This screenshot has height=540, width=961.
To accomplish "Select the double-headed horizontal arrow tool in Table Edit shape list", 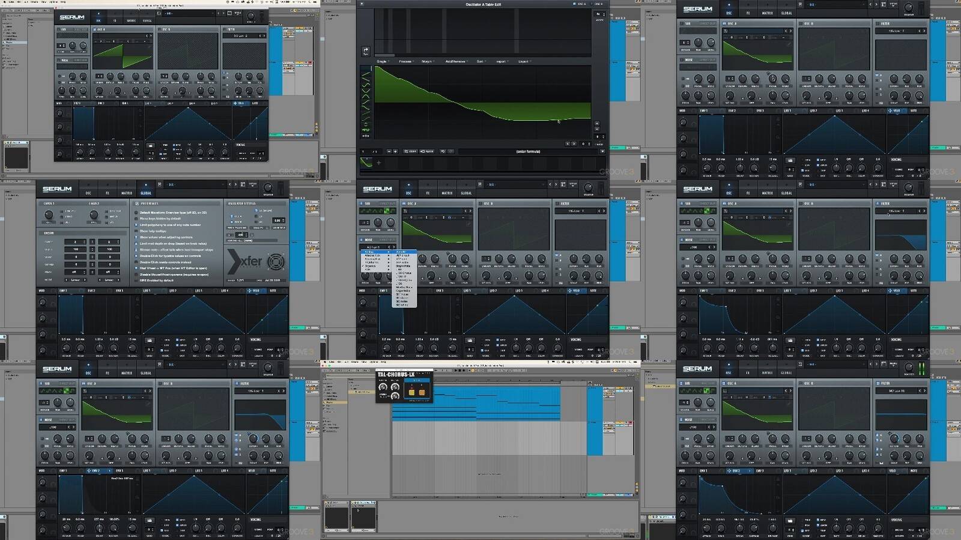I will point(366,136).
